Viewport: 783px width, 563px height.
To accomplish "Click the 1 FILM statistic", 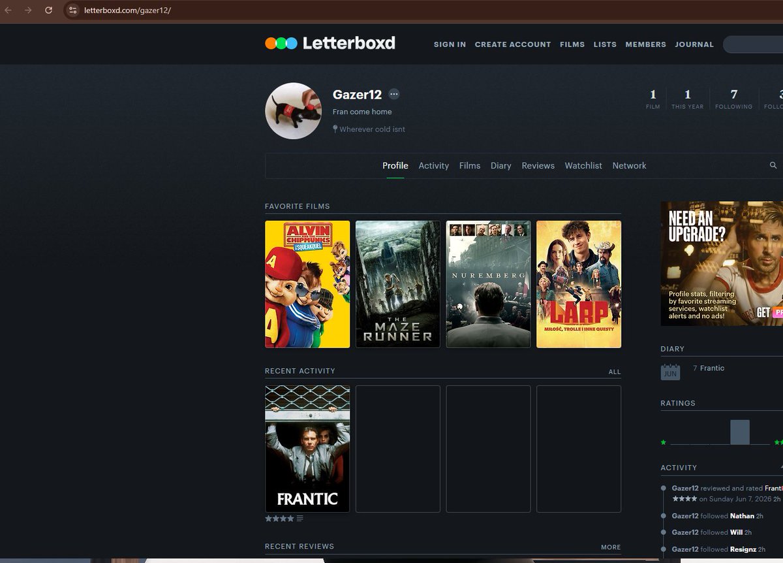I will tap(653, 99).
